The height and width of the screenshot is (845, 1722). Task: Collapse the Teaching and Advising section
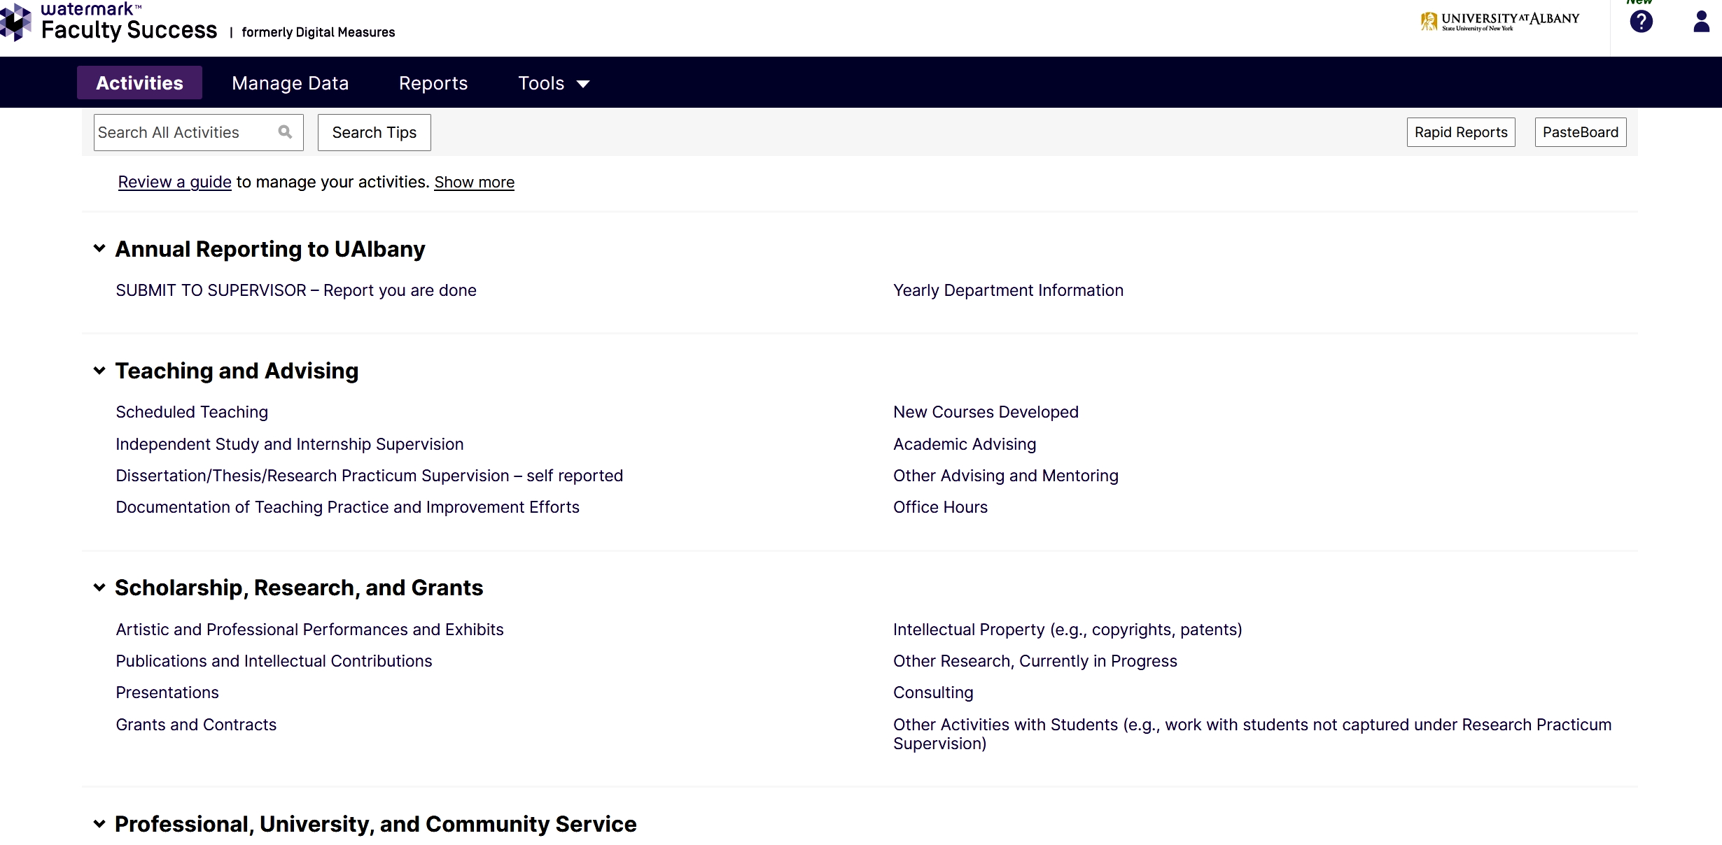click(x=99, y=371)
